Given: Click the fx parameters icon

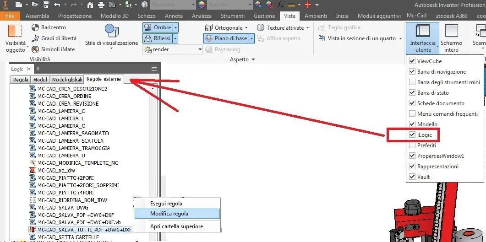Looking at the screenshot, I should 280,5.
